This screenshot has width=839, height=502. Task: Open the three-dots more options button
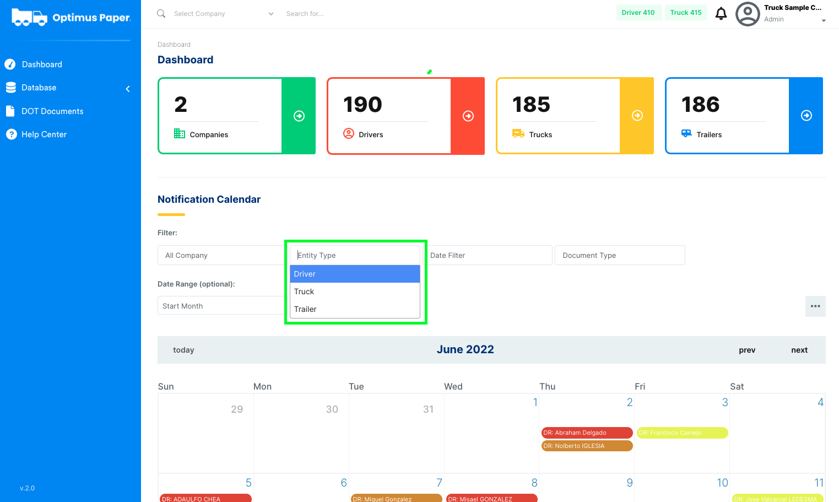[x=815, y=306]
